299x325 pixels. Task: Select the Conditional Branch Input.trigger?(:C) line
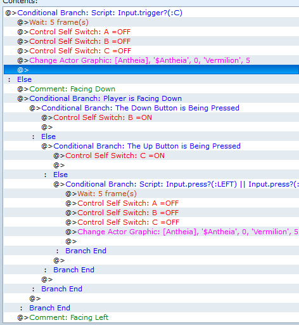(x=151, y=13)
